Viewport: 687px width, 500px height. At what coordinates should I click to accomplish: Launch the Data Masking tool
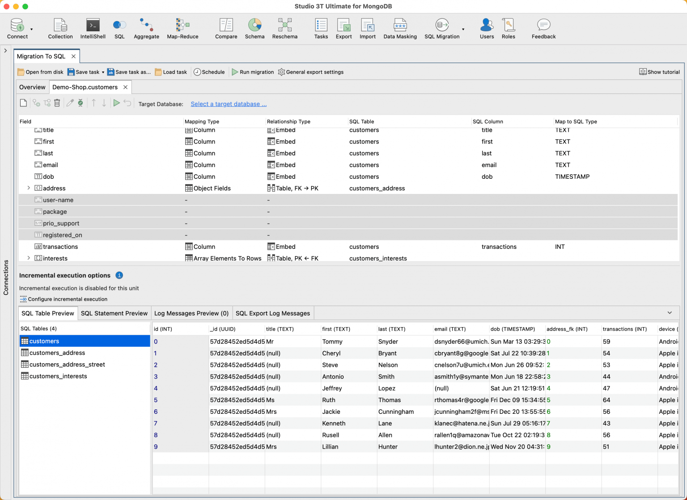(x=400, y=27)
